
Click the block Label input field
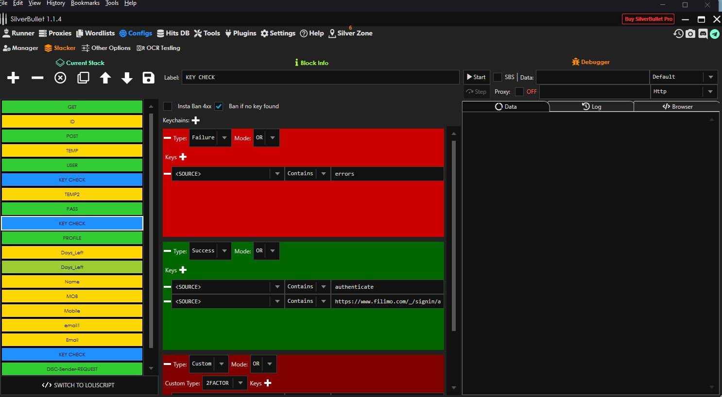point(321,77)
